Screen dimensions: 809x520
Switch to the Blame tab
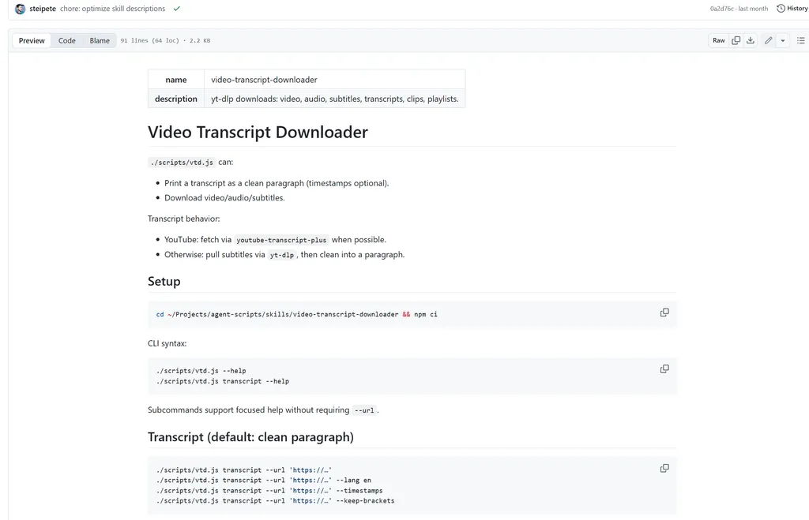100,41
